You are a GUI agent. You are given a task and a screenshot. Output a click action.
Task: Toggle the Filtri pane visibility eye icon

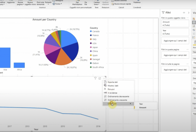[184, 13]
